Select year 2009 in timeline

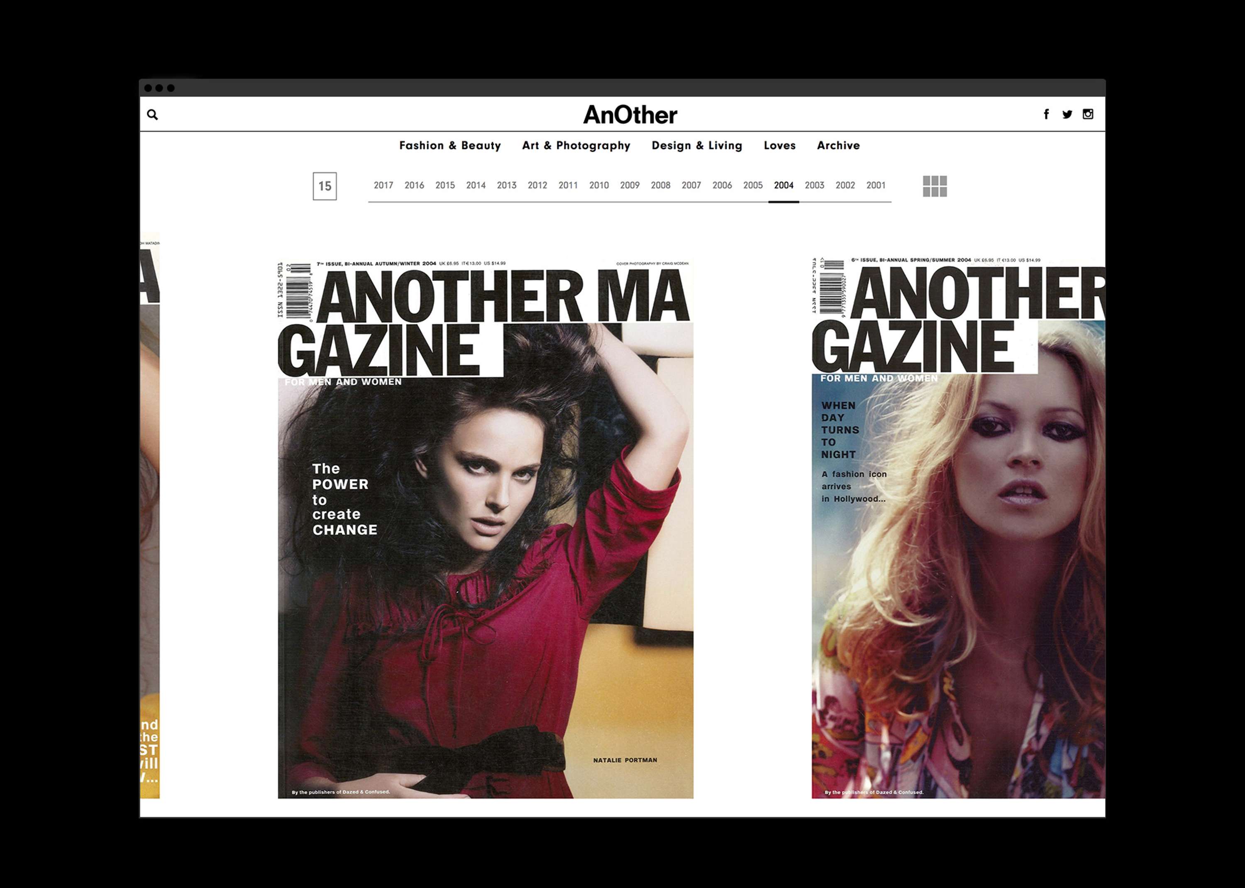pos(630,185)
